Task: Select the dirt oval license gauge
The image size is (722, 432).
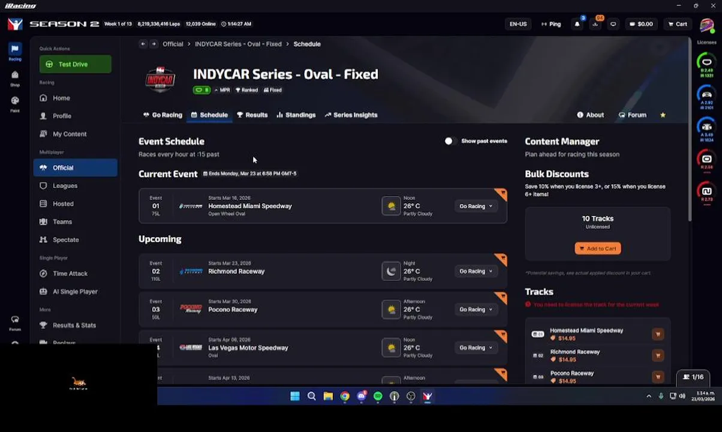Action: pyautogui.click(x=706, y=161)
